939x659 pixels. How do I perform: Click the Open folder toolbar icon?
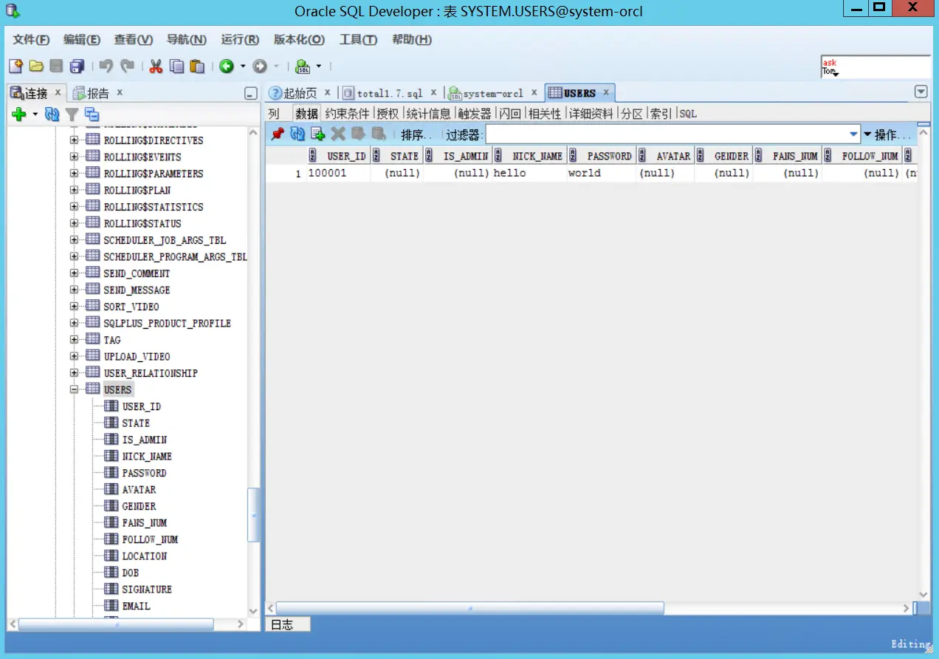[x=36, y=66]
